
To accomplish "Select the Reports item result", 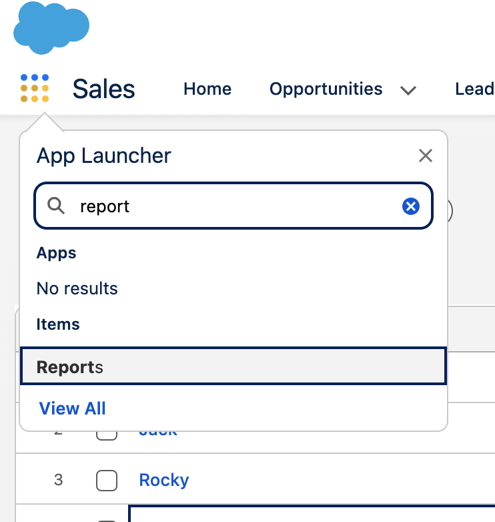I will click(x=233, y=366).
